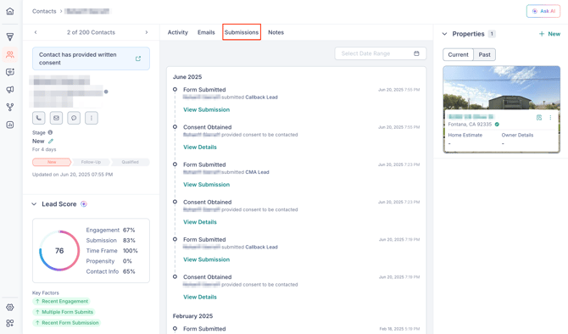This screenshot has height=334, width=568.
Task: Click the Fontana, CA 92335 address text
Action: 470,125
